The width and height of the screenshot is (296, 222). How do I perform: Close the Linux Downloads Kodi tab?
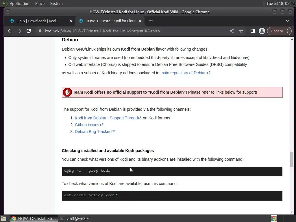coord(71,21)
